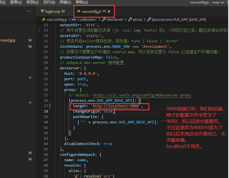229x178 pixels.
Task: Switch to the login.vue tab
Action: click(x=53, y=11)
